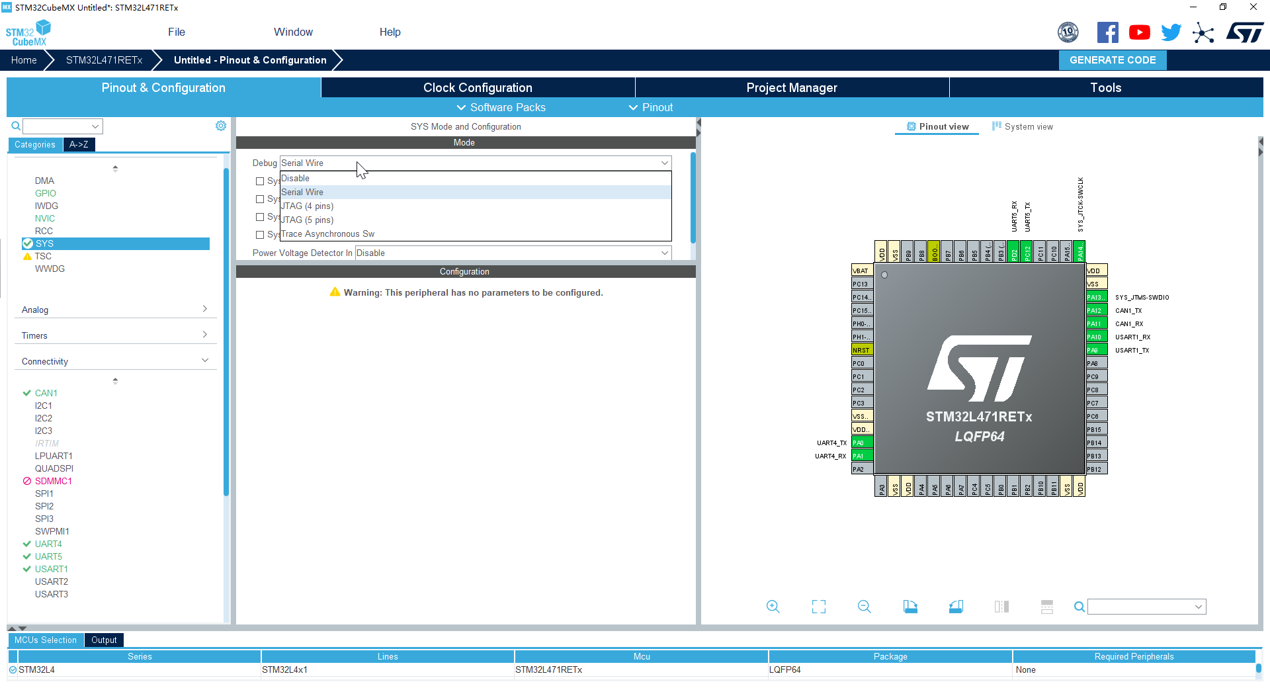Click the vertical split view icon
Image resolution: width=1270 pixels, height=688 pixels.
[x=1001, y=607]
